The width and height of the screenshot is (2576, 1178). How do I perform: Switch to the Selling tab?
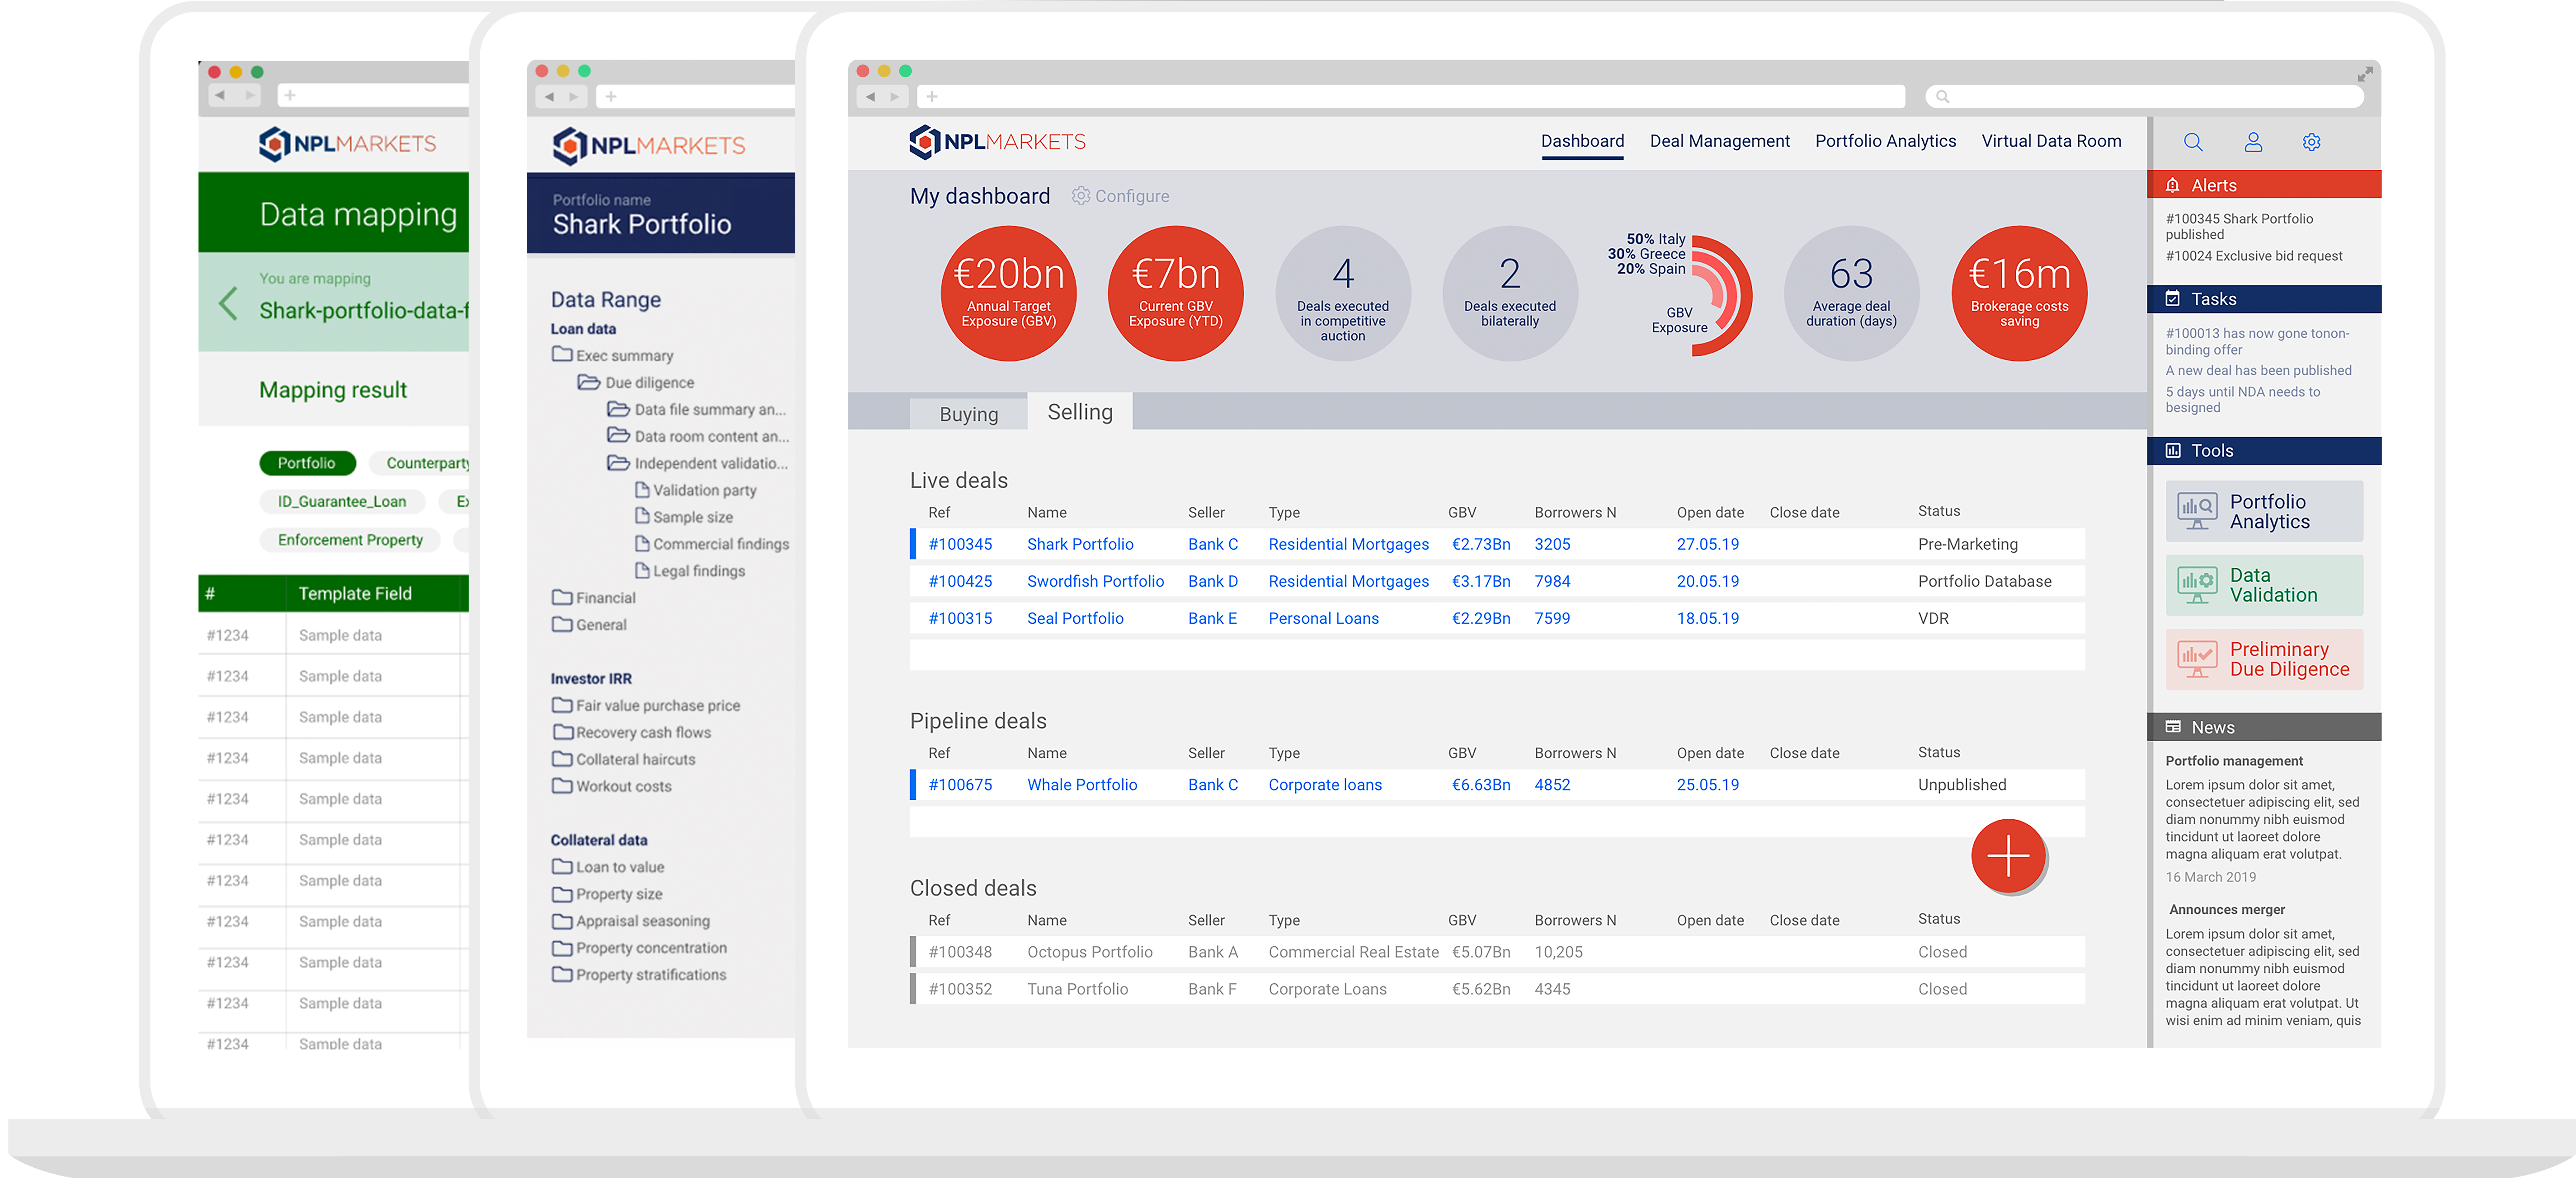tap(1080, 411)
